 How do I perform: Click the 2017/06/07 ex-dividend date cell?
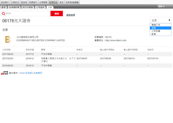pyautogui.click(x=82, y=58)
